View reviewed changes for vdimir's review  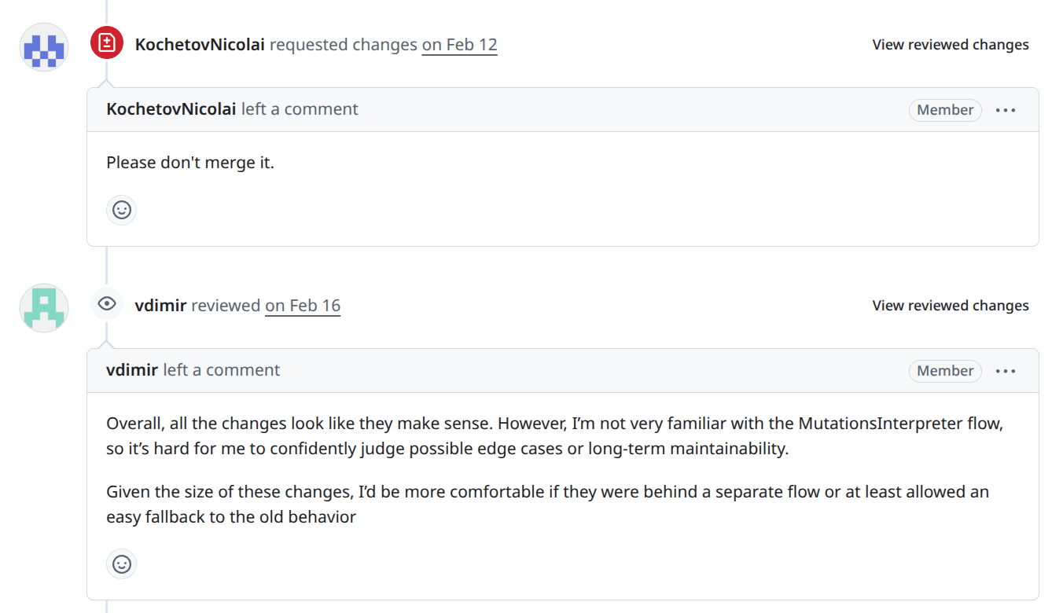pos(950,306)
